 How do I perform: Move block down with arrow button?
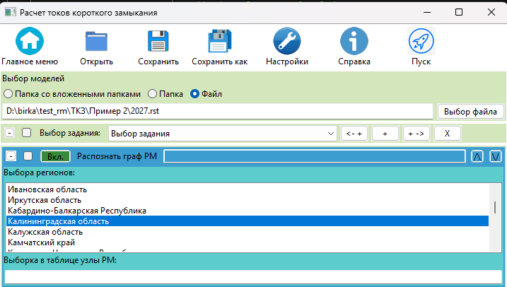496,156
